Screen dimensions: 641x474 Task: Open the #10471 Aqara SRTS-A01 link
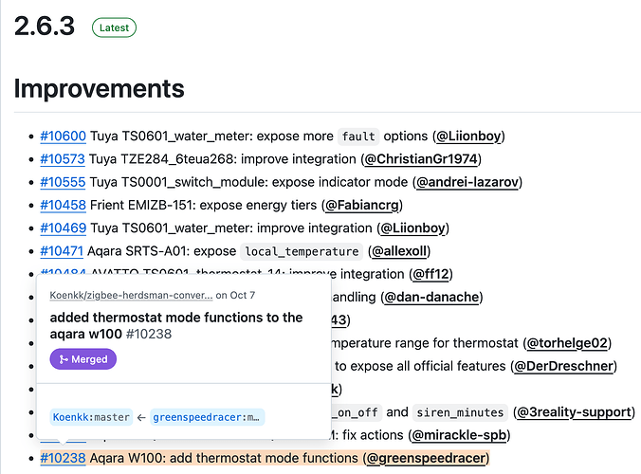64,251
